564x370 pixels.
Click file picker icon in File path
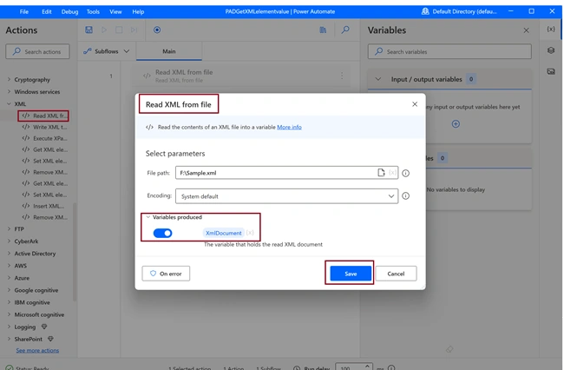pos(381,173)
